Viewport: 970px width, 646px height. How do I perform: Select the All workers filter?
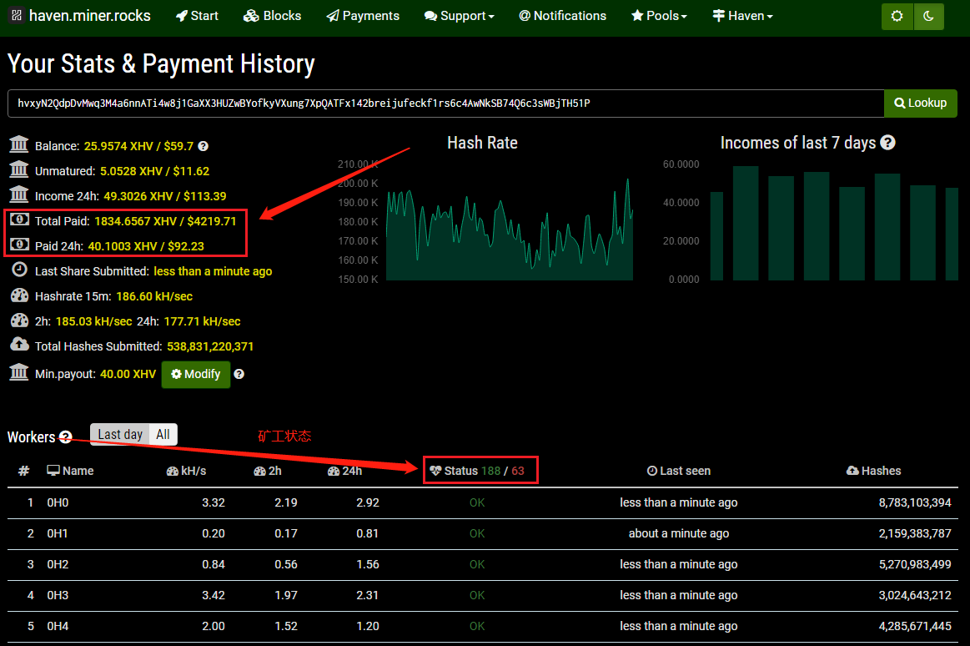coord(163,434)
